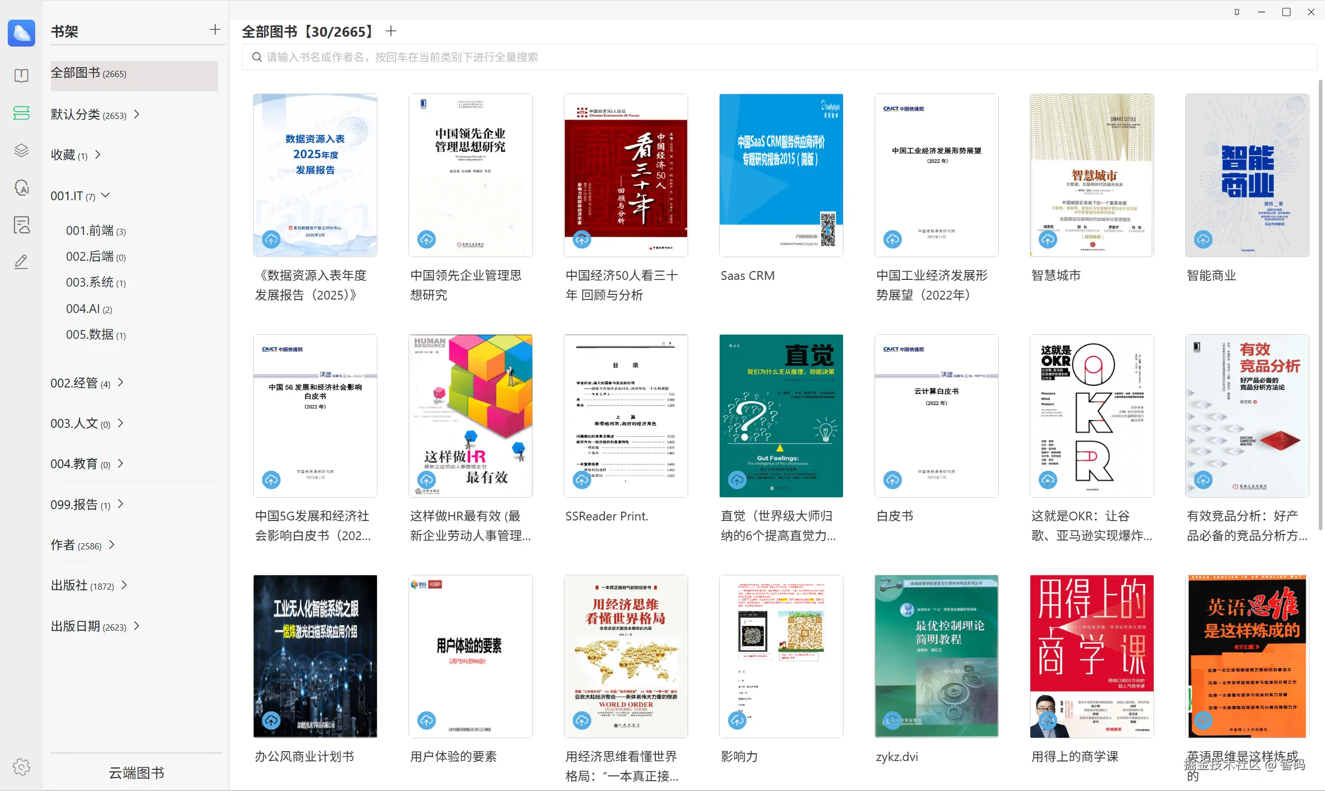Collapse the 001.IT category
Viewport: 1325px width, 791px height.
[x=106, y=195]
